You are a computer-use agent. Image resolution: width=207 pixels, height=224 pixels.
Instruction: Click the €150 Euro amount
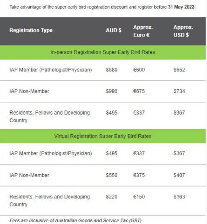(139, 197)
